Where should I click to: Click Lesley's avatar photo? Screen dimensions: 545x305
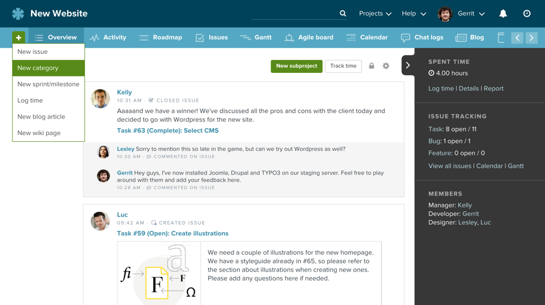(103, 152)
